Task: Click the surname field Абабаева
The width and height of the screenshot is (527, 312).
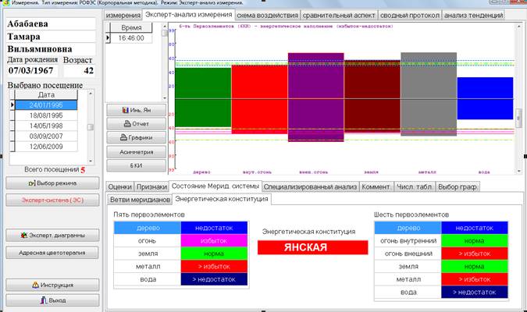Action: coord(51,24)
